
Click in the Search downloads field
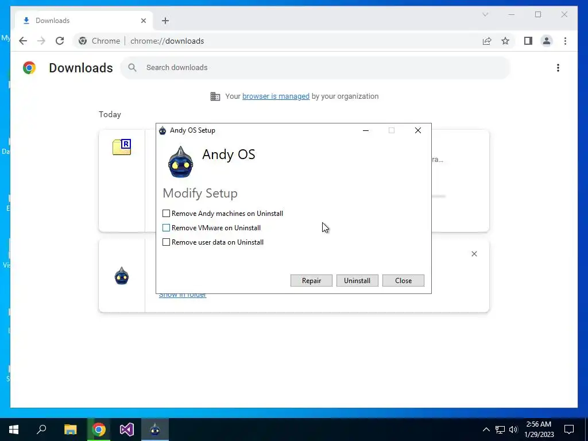point(315,68)
